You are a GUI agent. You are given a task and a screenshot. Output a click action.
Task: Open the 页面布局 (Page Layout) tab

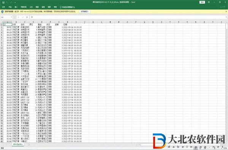24,7
